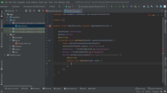Open the Build menu
The height and width of the screenshot is (93, 167).
pyautogui.click(x=41, y=2)
